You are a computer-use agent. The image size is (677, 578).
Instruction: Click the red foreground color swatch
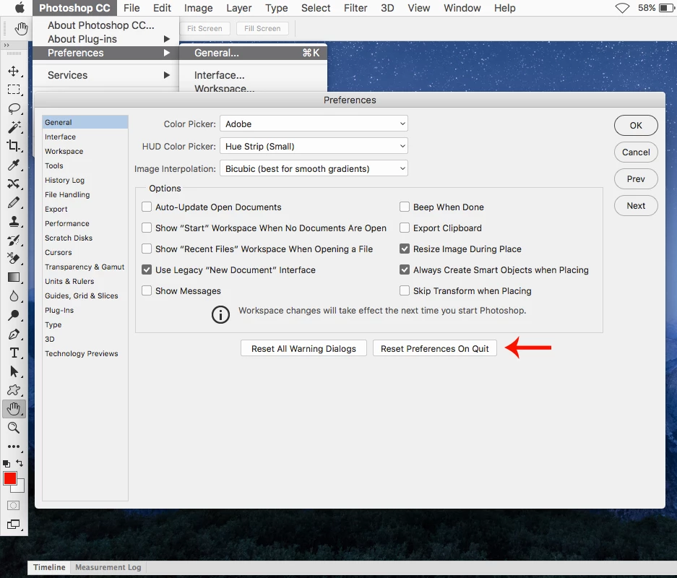click(9, 479)
